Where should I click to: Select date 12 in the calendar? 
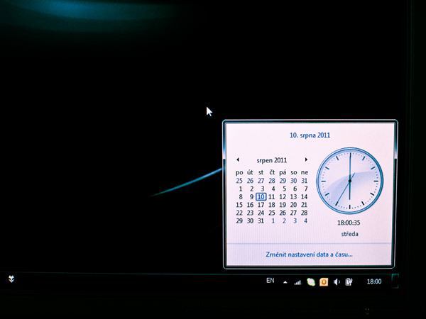(283, 196)
